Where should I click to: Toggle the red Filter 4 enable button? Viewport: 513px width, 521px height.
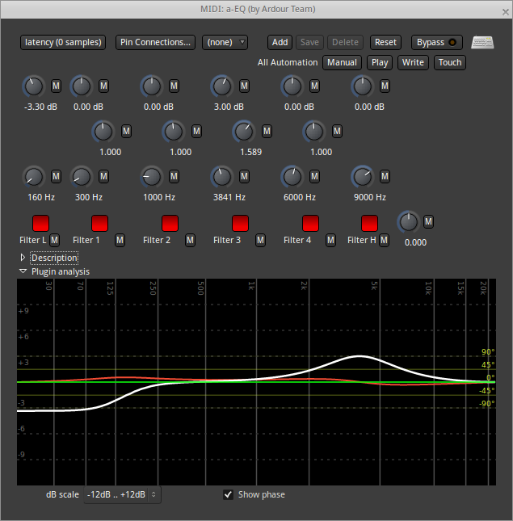point(310,223)
